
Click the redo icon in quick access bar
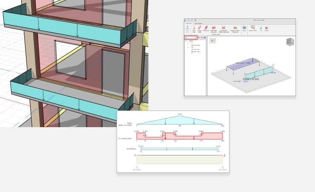pyautogui.click(x=192, y=20)
